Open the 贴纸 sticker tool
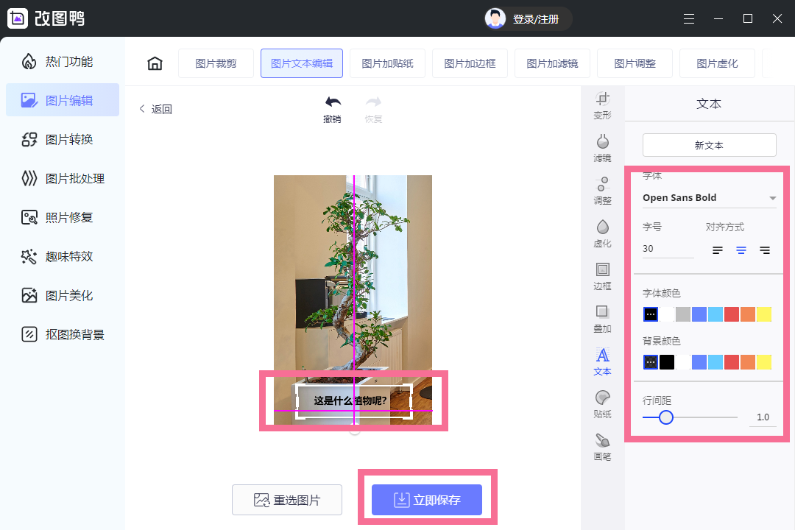 (602, 403)
